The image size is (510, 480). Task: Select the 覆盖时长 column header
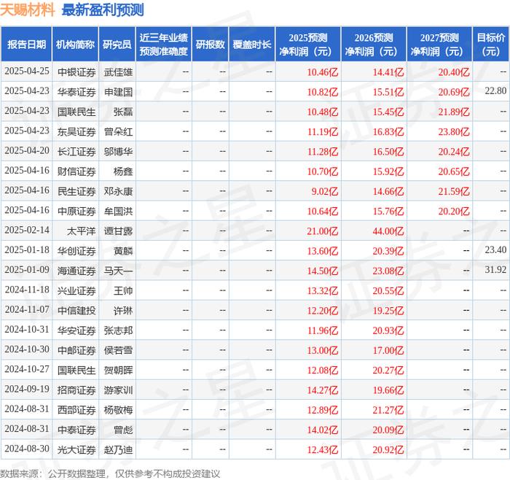click(x=252, y=44)
